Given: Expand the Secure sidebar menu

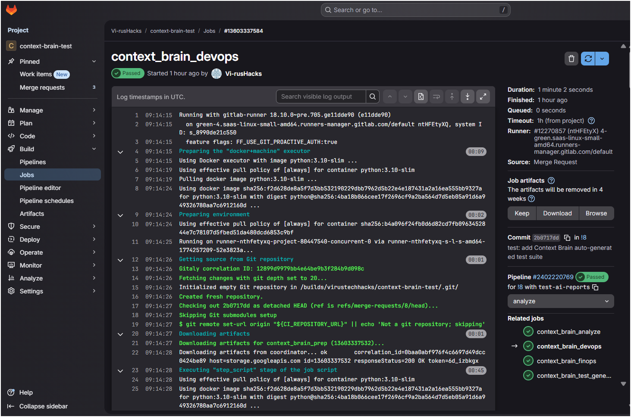Looking at the screenshot, I should pos(53,227).
